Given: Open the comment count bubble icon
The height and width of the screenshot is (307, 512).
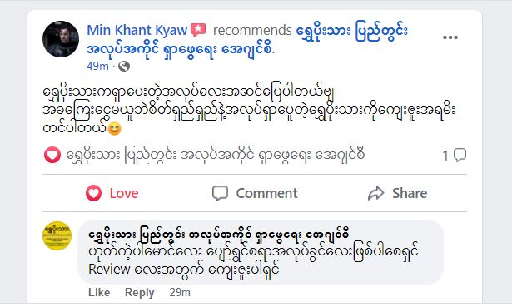Looking at the screenshot, I should (460, 155).
